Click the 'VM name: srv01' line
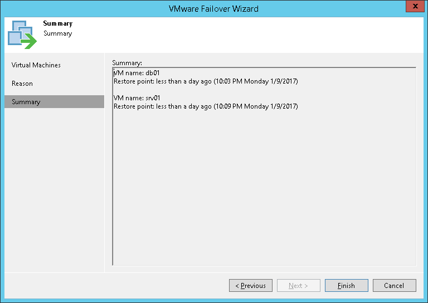The image size is (428, 303). [137, 98]
